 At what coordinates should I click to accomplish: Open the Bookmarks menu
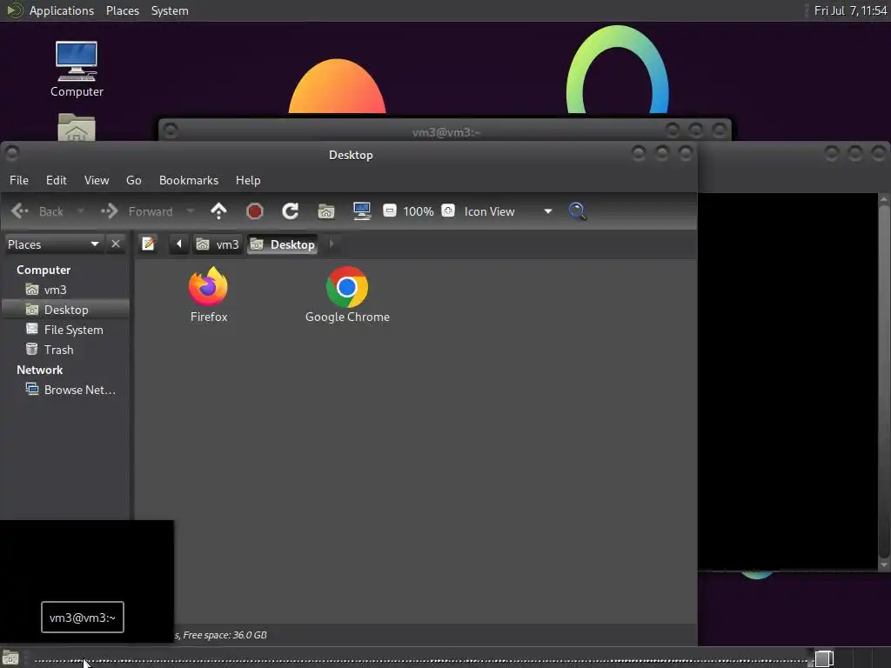189,180
